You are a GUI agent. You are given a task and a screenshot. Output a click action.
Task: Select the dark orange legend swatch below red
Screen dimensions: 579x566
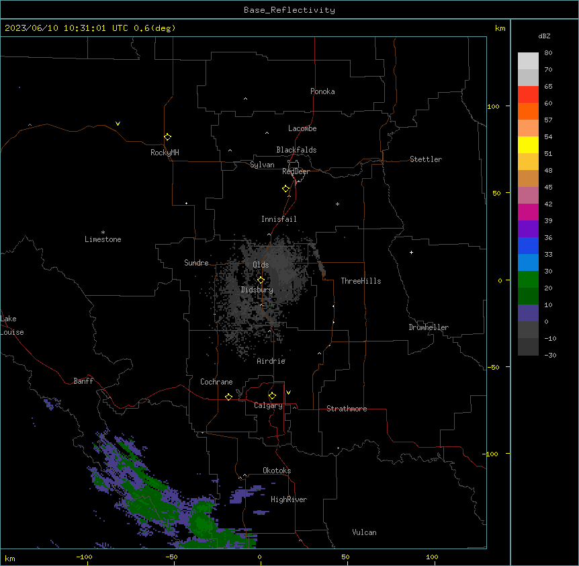[528, 111]
